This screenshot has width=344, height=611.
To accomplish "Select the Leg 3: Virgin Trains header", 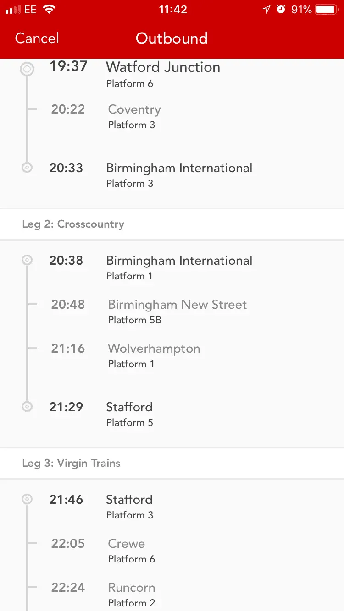I will [x=71, y=463].
